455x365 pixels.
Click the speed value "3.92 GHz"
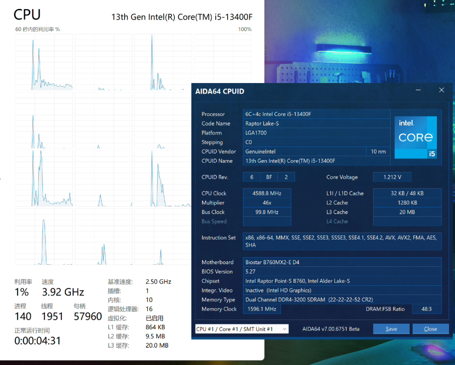(x=63, y=292)
